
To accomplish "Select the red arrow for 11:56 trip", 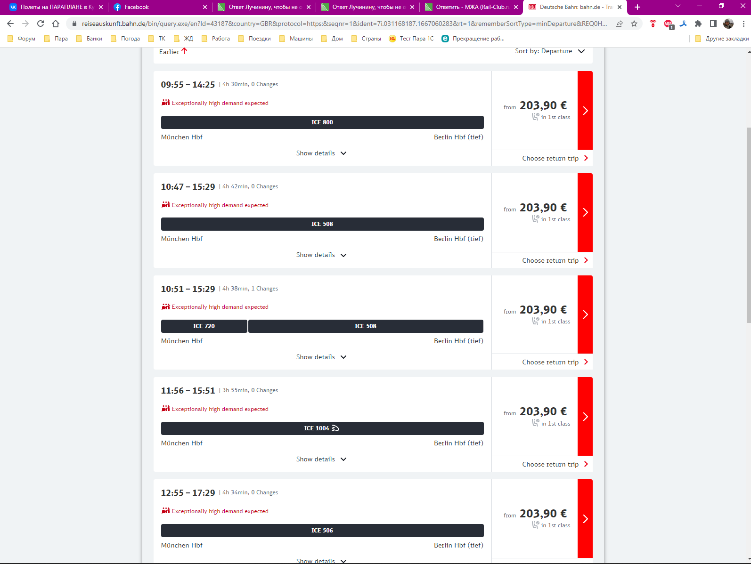I will click(585, 417).
